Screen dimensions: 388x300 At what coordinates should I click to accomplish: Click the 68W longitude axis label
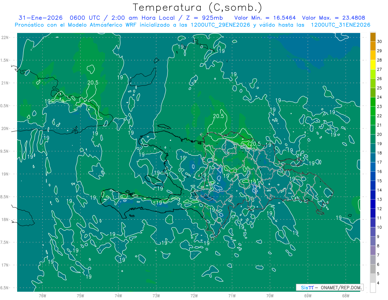(346, 295)
